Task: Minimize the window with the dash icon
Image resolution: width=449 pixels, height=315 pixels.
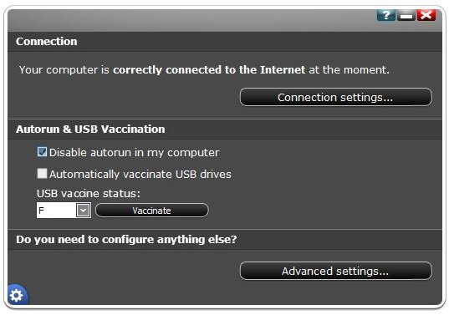Action: coord(406,16)
